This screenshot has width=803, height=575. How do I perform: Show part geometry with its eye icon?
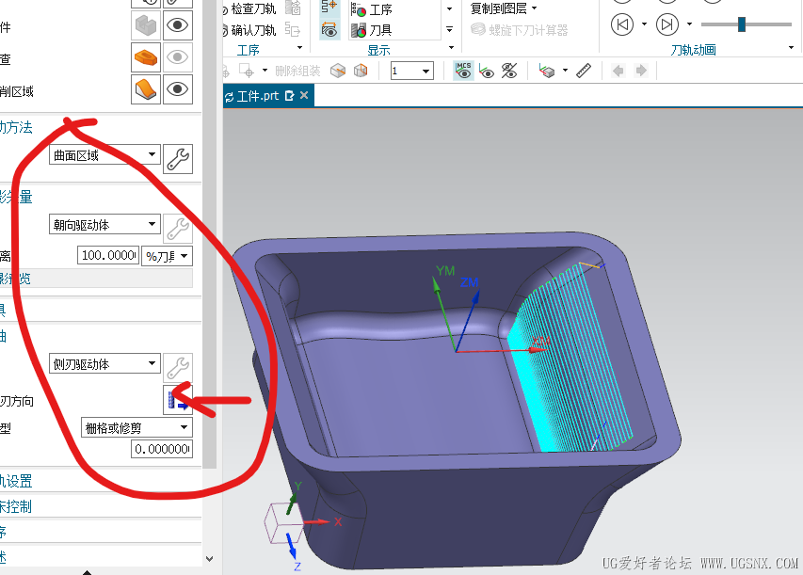click(177, 25)
